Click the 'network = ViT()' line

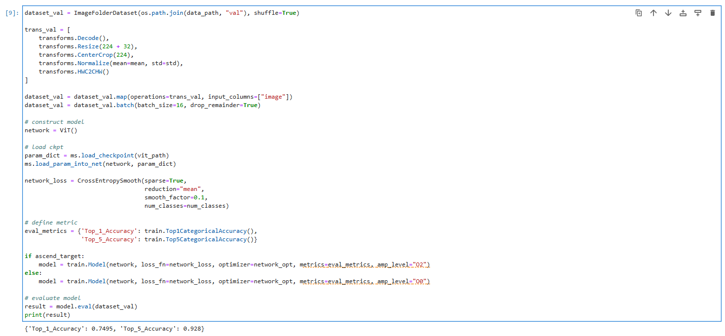(51, 130)
